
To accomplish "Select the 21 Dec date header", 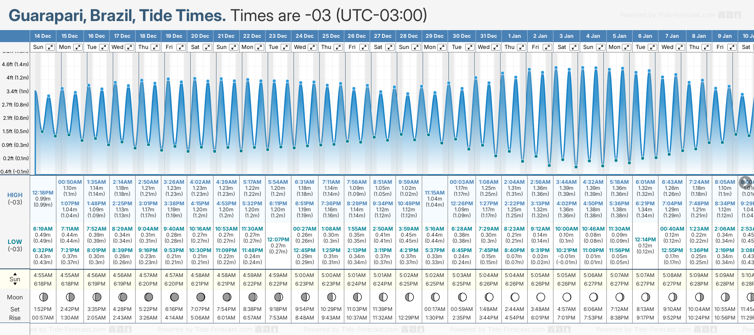I will click(x=226, y=36).
